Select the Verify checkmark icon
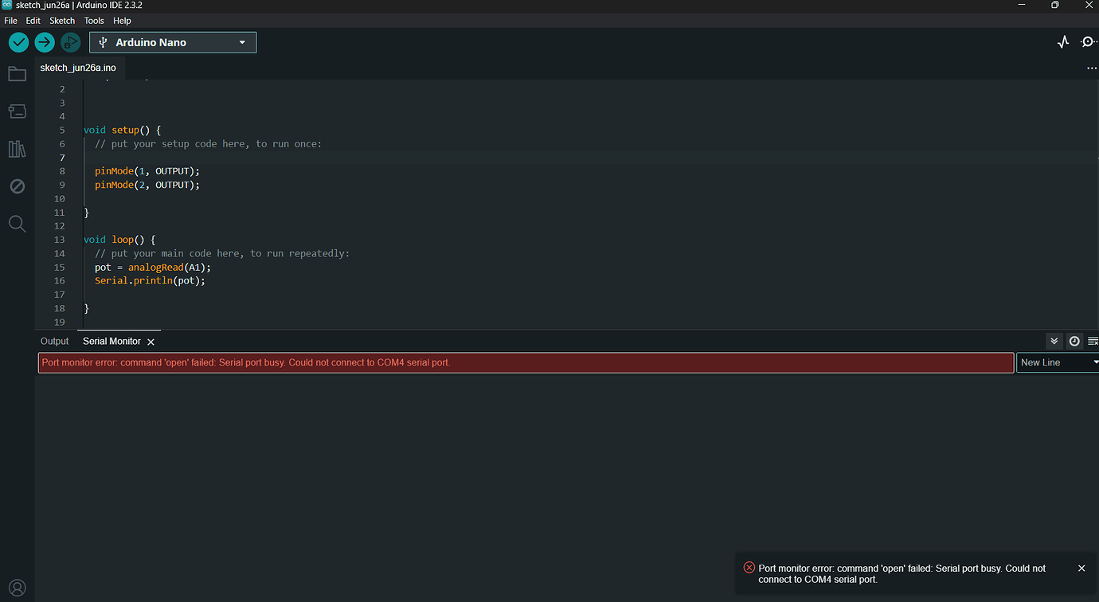Image resolution: width=1099 pixels, height=602 pixels. tap(18, 42)
